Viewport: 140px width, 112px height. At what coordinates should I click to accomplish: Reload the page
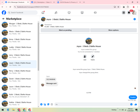point(10,7)
